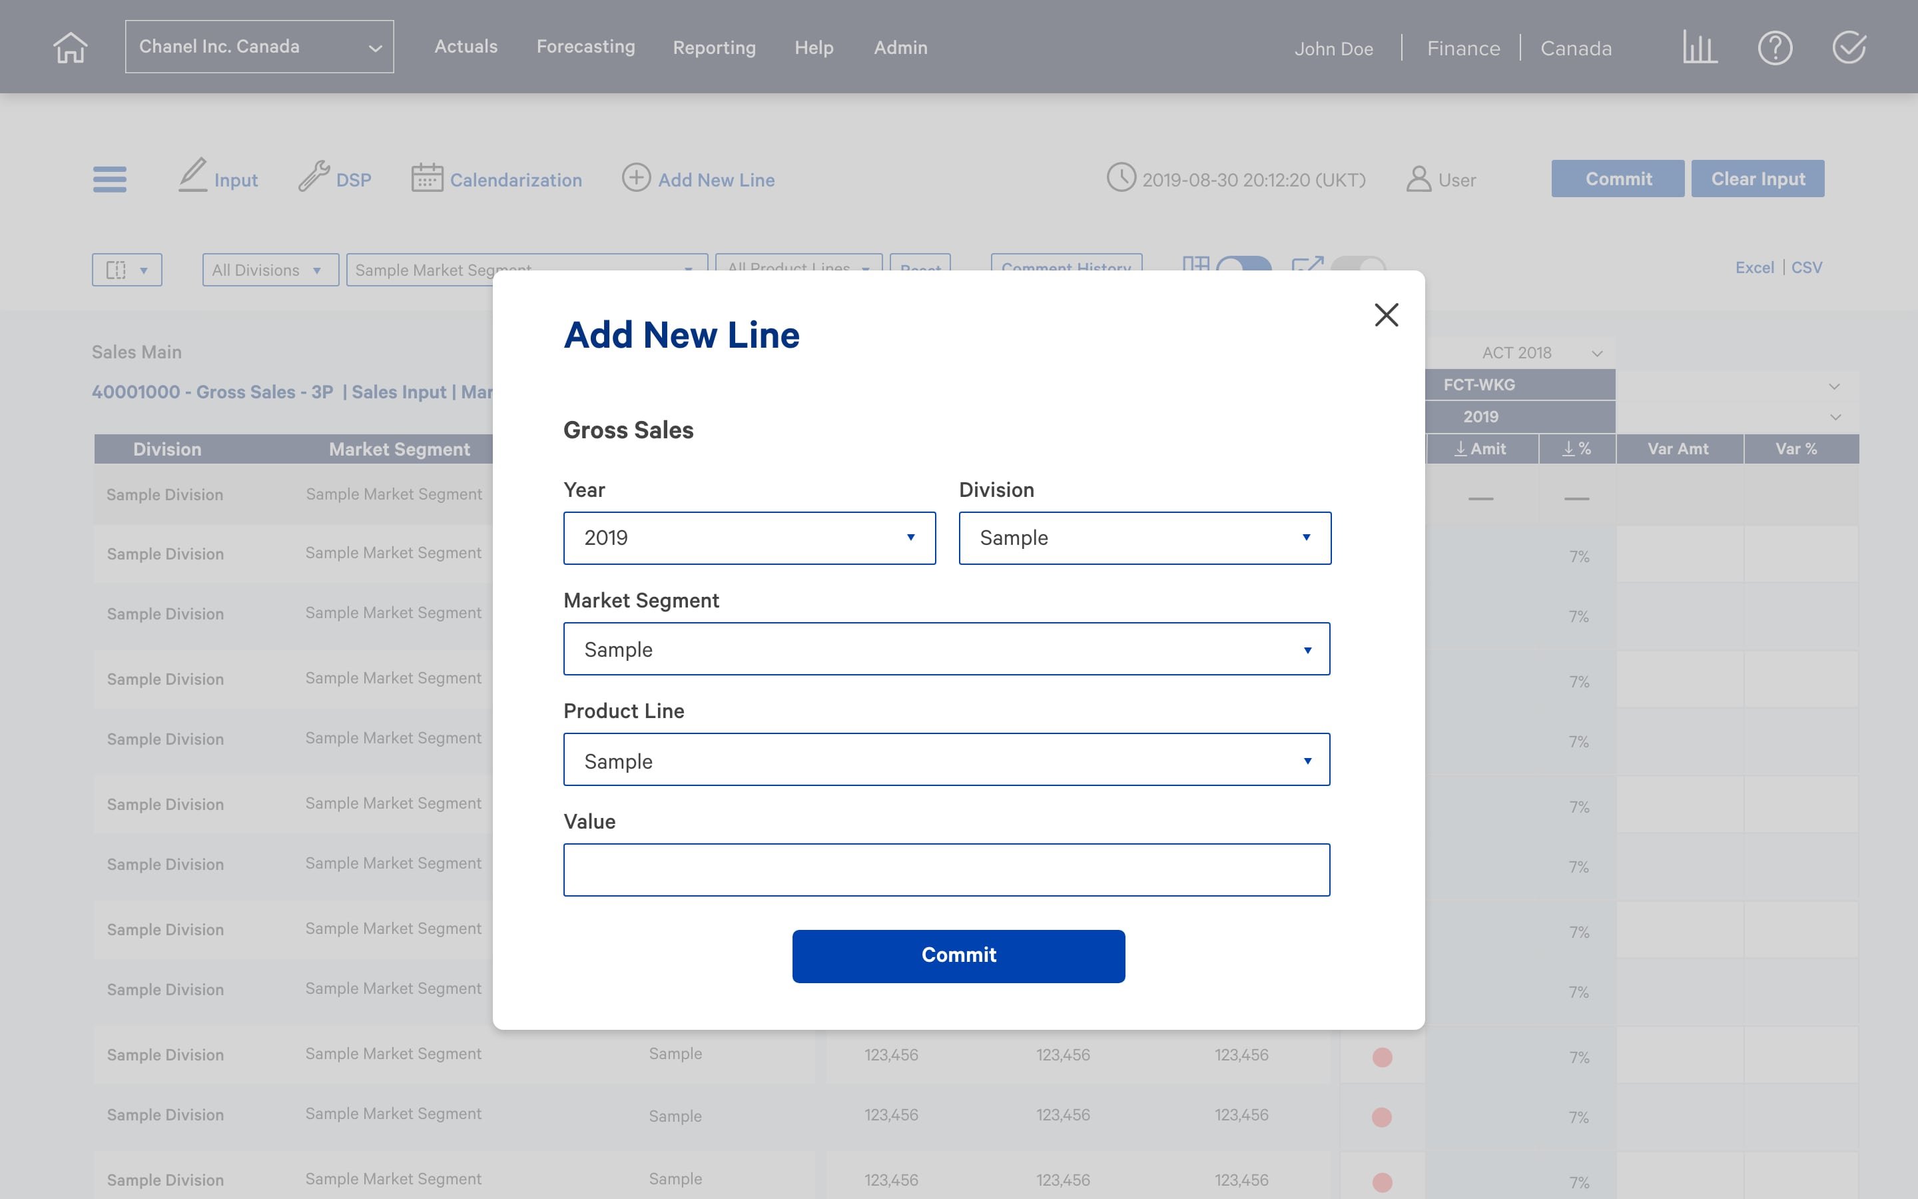Open the Year 2019 dropdown
1918x1199 pixels.
tap(749, 538)
